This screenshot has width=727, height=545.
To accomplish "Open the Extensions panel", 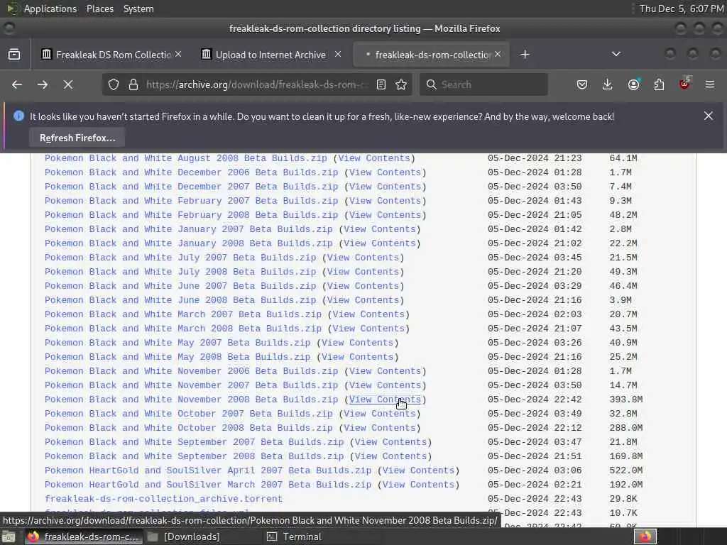I will [x=659, y=84].
